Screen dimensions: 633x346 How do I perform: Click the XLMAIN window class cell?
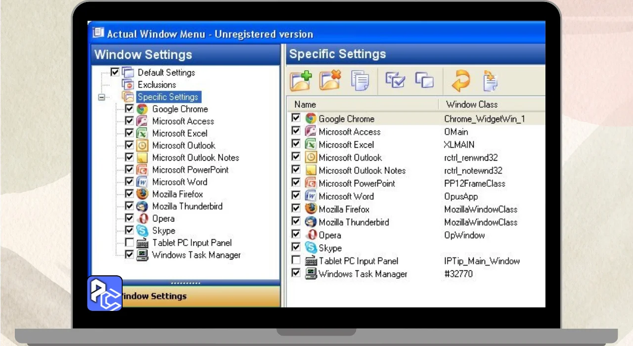[x=459, y=145]
